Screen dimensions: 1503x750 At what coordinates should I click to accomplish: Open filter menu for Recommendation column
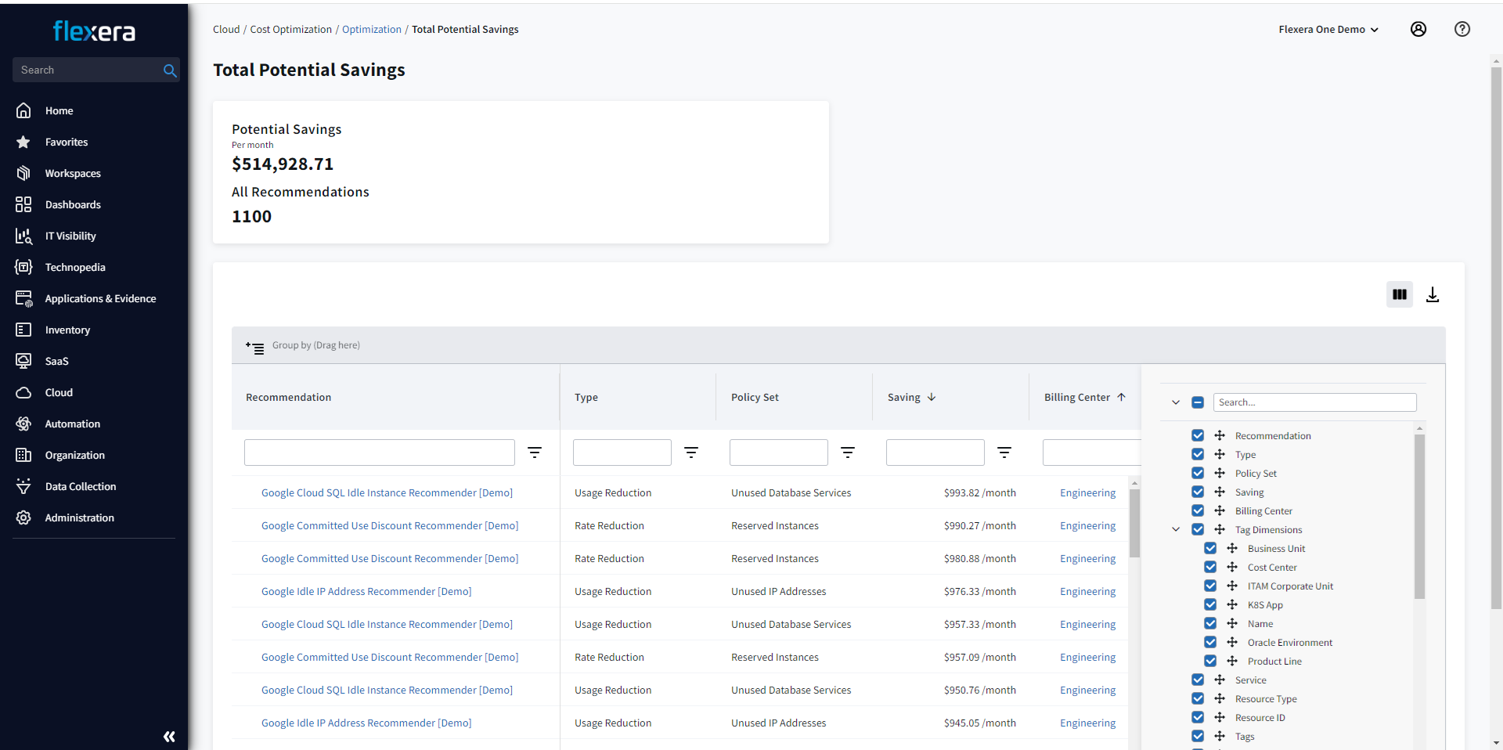pyautogui.click(x=535, y=453)
